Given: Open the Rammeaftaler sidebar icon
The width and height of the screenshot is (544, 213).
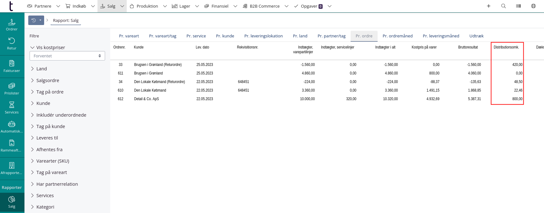Looking at the screenshot, I should 12,146.
